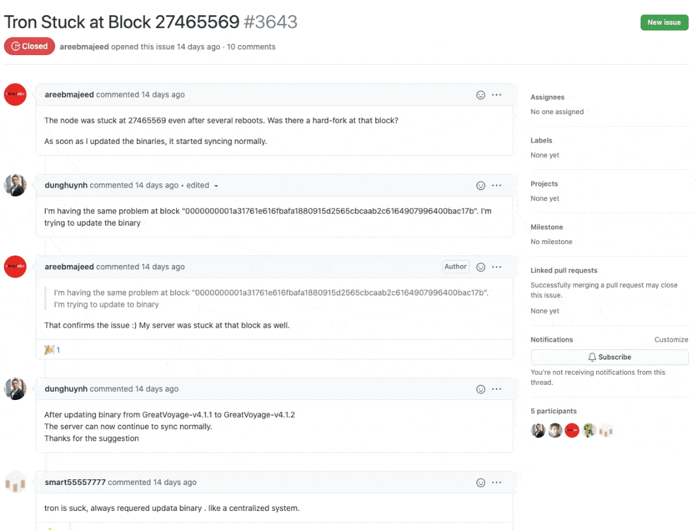Select the Assignees sidebar heading
The height and width of the screenshot is (530, 697).
[x=547, y=98]
